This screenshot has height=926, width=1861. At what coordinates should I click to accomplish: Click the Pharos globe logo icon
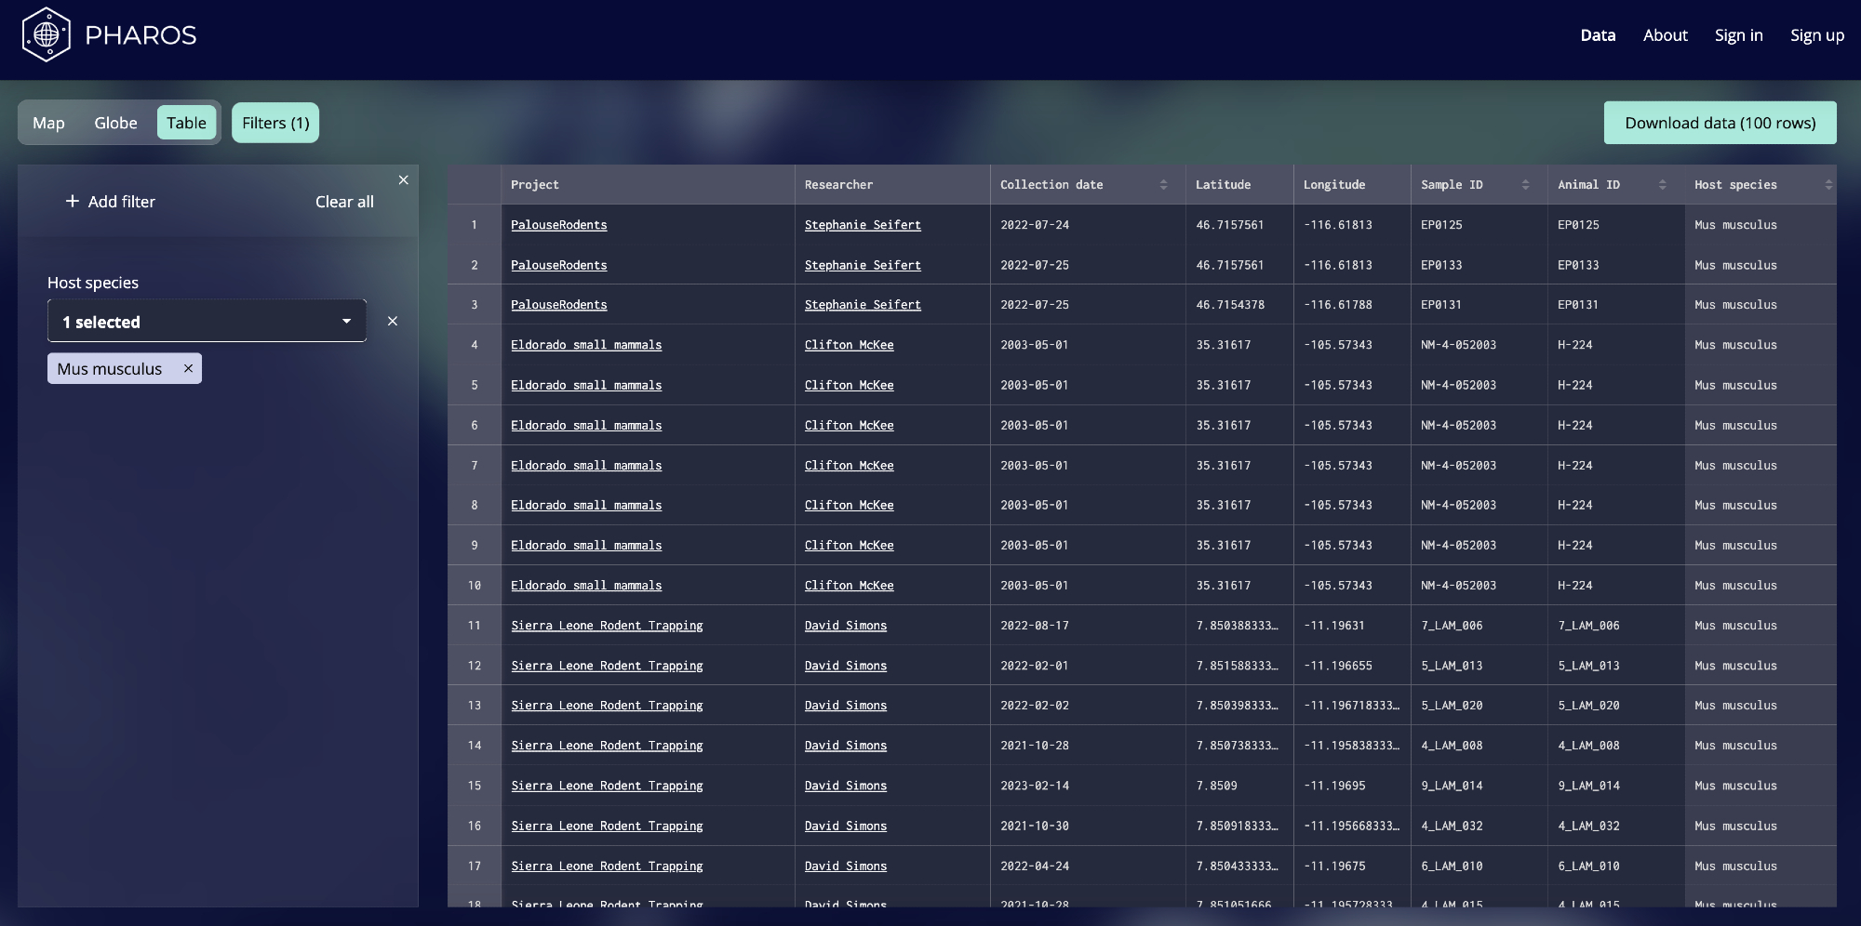(46, 35)
